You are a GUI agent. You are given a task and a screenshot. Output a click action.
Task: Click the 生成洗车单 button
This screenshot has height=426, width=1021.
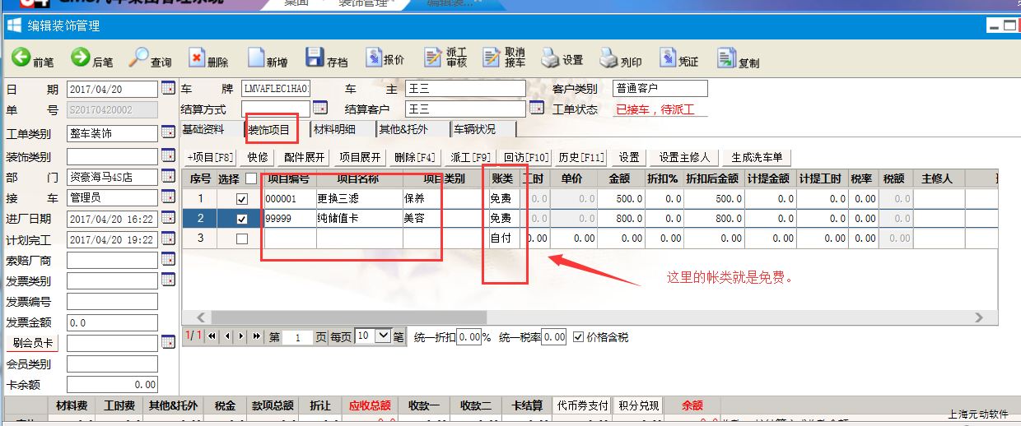pos(757,157)
